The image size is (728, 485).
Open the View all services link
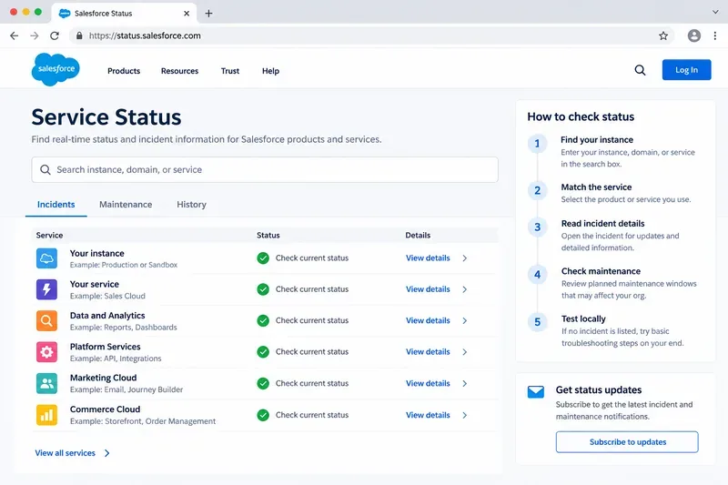click(x=65, y=453)
